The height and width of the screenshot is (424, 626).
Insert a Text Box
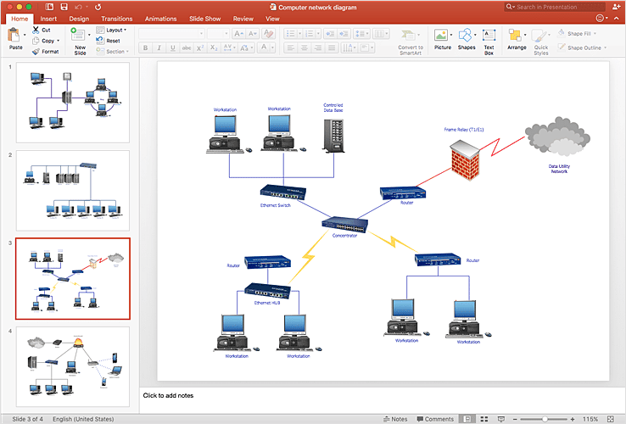(489, 35)
